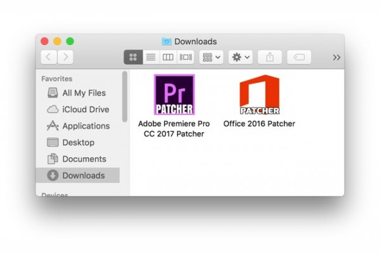Screen dimensions: 380x253
Task: Click the Downloads arrow sidebar icon
Action: tap(53, 175)
